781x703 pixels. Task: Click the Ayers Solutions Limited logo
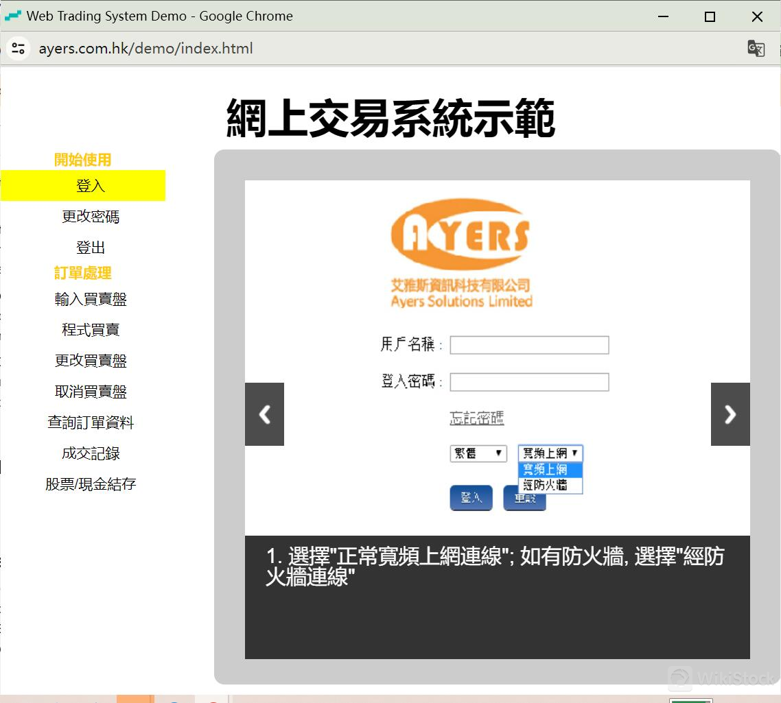coord(461,253)
